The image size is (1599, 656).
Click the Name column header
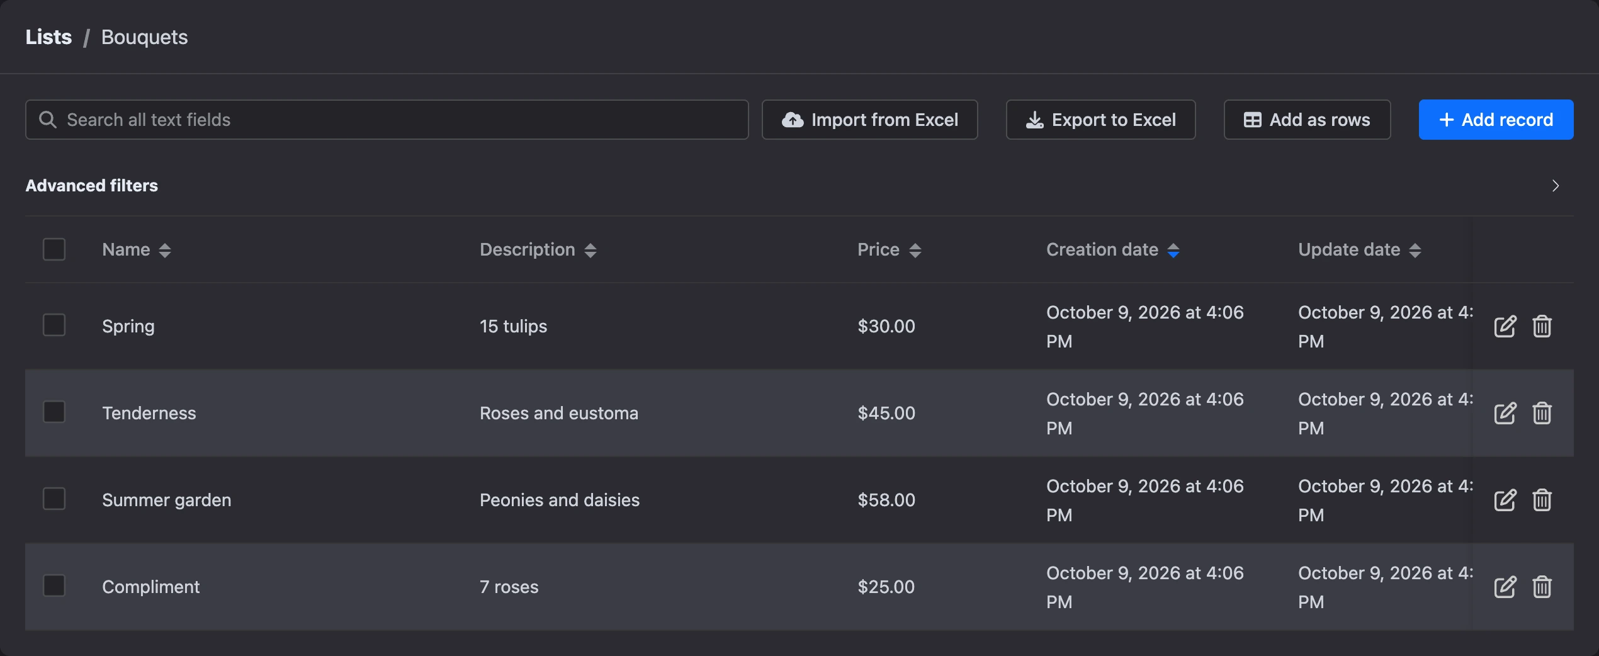point(126,250)
